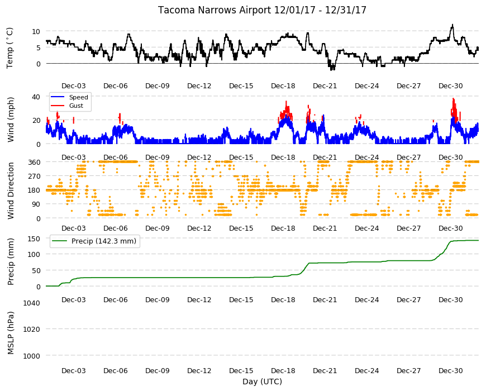
Task: Click the 360 tick on wind direction axis
Action: [x=34, y=162]
